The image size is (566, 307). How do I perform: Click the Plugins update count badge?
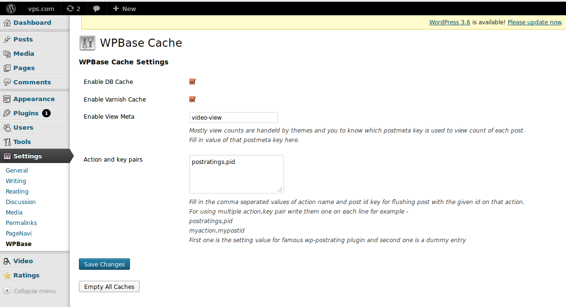[46, 113]
